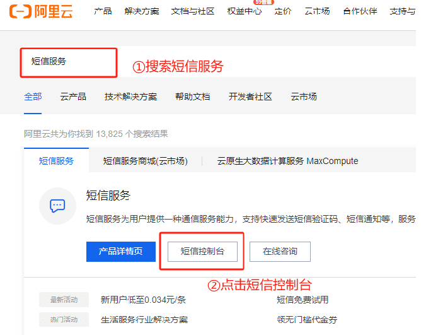Click the 阿里云 logo
The image size is (421, 335).
(x=41, y=11)
